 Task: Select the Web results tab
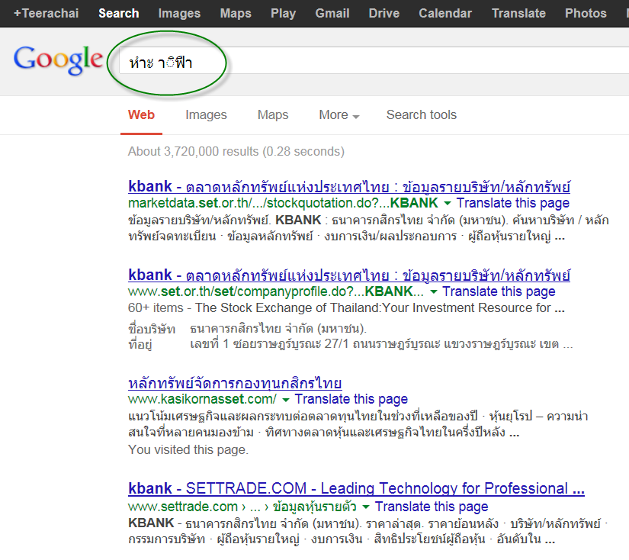click(141, 114)
